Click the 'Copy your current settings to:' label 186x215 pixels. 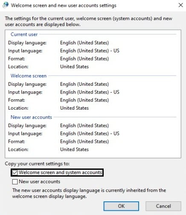37,164
